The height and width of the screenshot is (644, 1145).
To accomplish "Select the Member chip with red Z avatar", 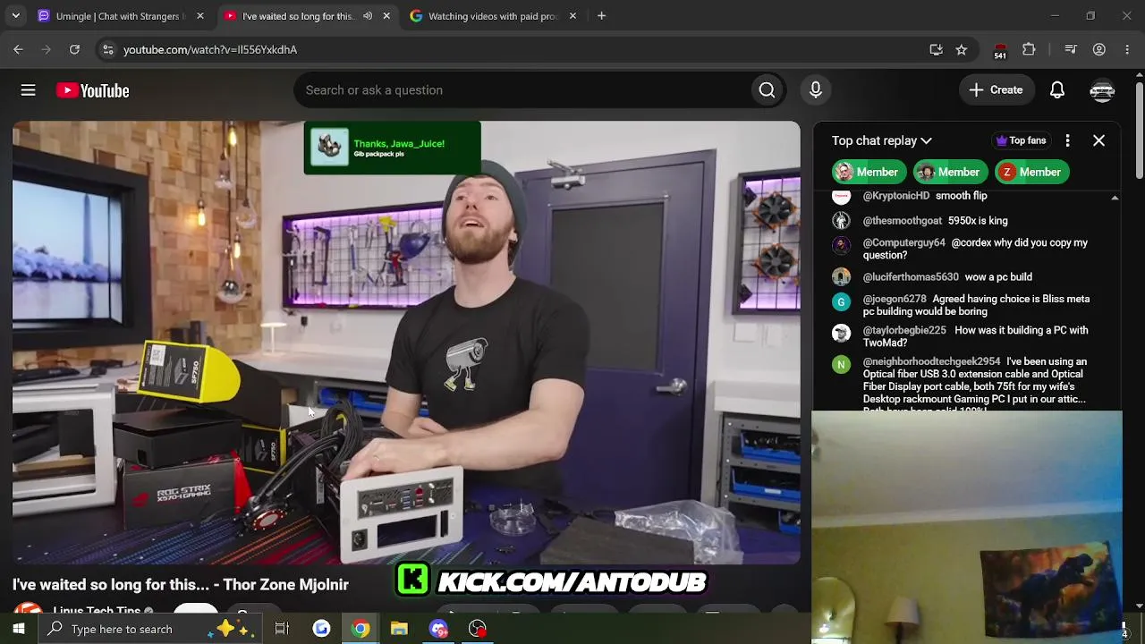I will click(x=1032, y=172).
